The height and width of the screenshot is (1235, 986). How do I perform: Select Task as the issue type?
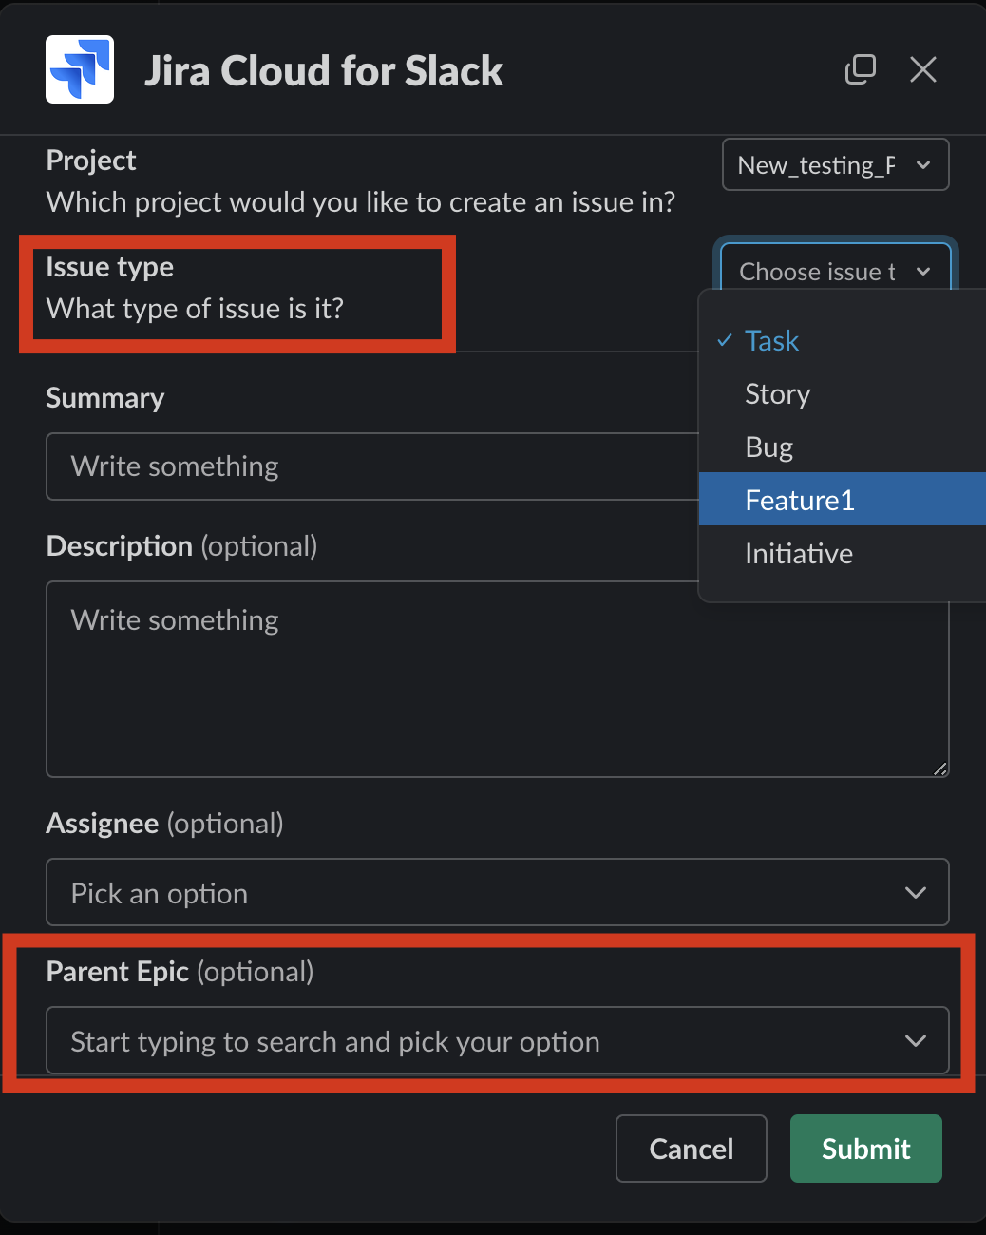point(771,339)
